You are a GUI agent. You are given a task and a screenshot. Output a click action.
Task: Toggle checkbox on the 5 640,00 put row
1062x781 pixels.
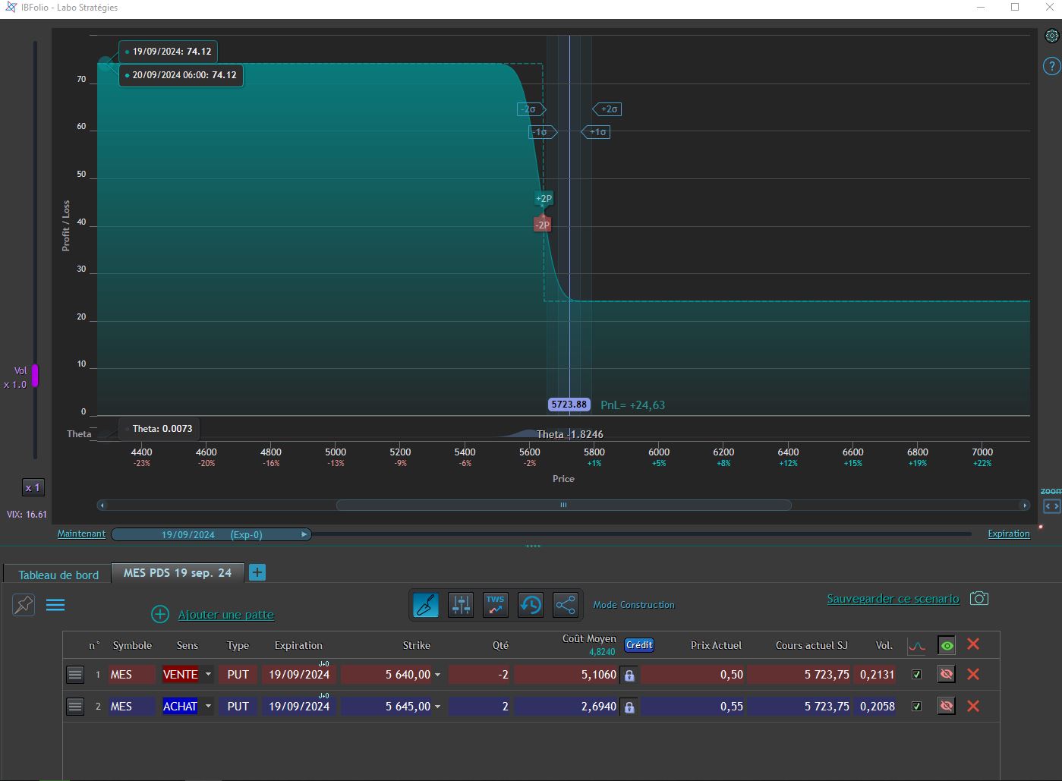pos(916,674)
